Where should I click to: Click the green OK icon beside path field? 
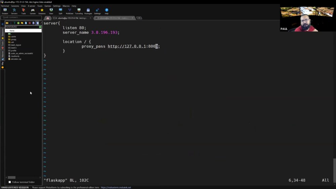pos(40,27)
